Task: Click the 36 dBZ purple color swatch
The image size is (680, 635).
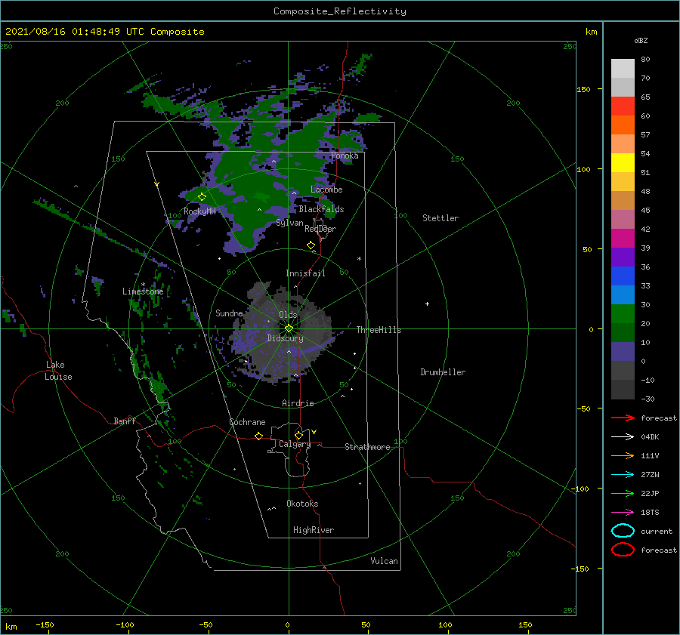Action: coord(623,257)
